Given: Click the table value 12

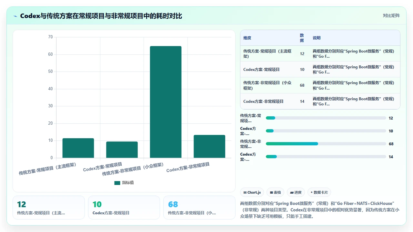Looking at the screenshot, I should tap(302, 54).
